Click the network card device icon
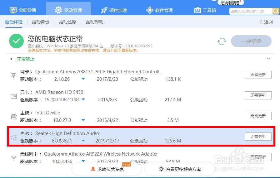The width and height of the screenshot is (280, 178). 13,75
